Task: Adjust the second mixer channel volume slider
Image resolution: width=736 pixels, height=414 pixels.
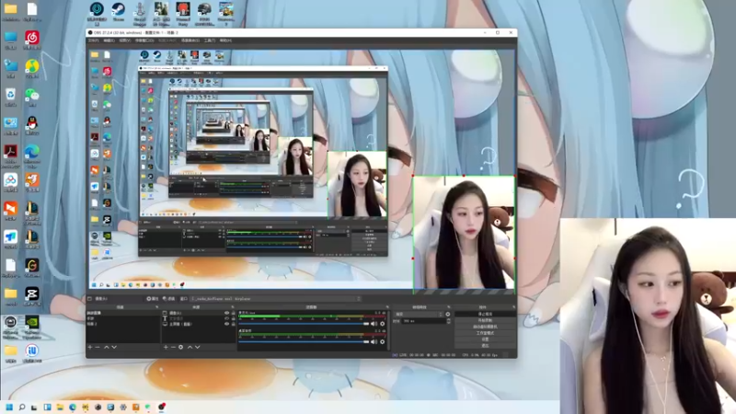Action: point(304,341)
